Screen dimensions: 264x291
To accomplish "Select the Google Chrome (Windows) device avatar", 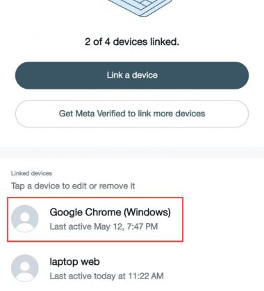I will (x=25, y=218).
